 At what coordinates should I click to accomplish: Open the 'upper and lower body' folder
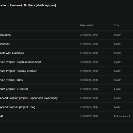tap(29, 98)
